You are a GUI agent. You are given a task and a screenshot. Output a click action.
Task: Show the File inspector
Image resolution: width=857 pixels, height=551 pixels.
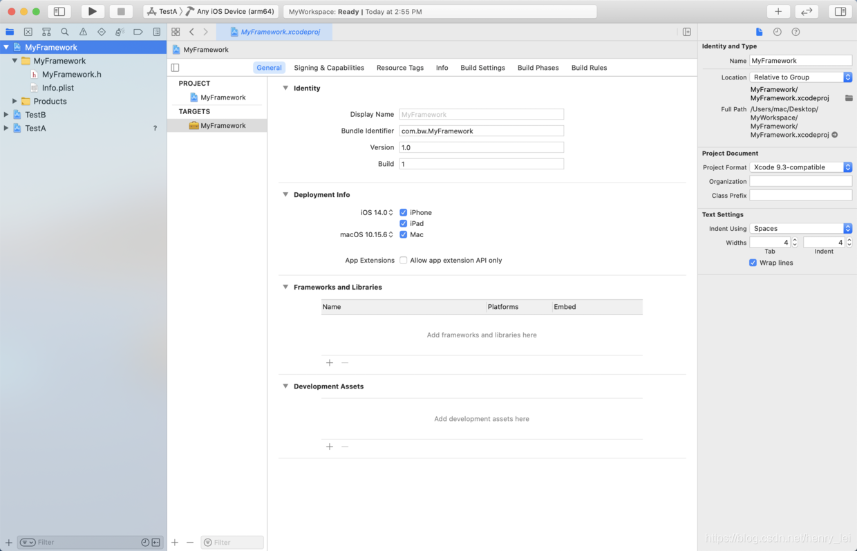click(x=759, y=32)
